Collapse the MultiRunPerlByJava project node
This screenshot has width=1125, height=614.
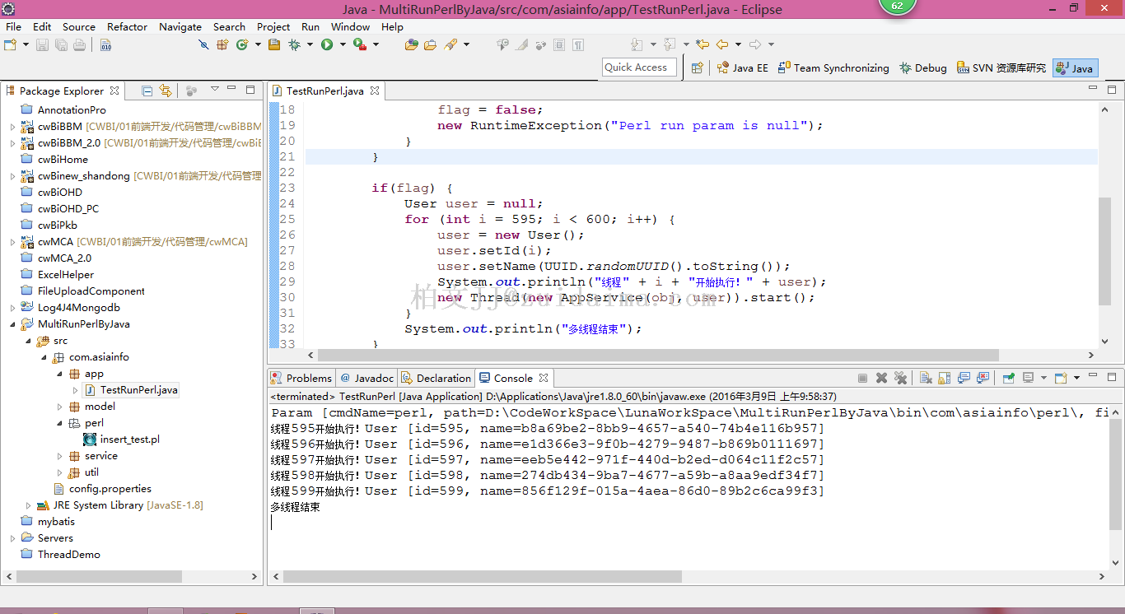click(x=12, y=324)
